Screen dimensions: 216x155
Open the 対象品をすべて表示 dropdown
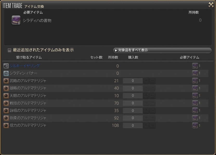point(162,50)
